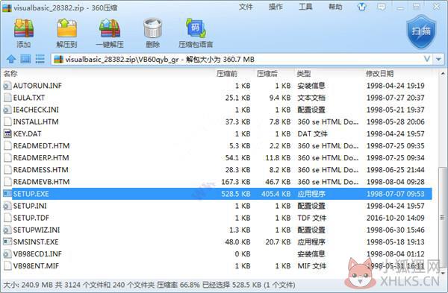
Task: Sort by the 压缩后 compressed size header
Action: [267, 74]
